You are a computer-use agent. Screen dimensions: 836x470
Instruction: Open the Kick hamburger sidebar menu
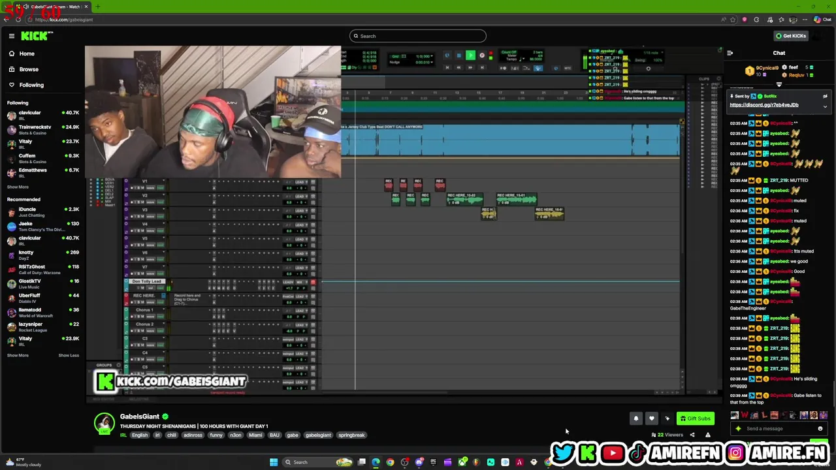tap(11, 36)
